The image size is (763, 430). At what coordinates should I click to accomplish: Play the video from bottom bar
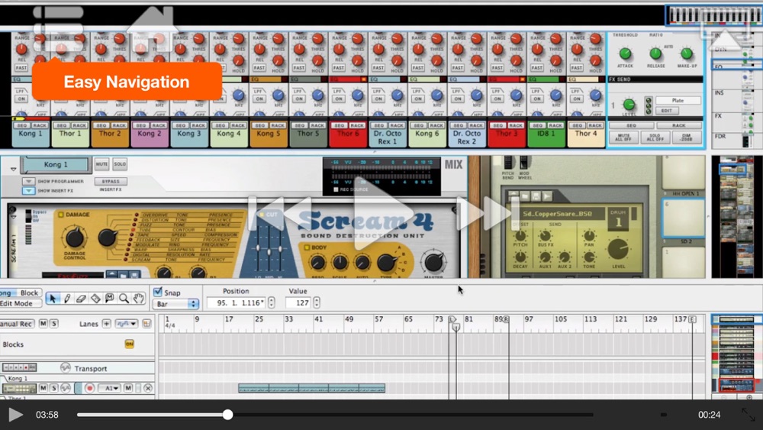point(15,415)
